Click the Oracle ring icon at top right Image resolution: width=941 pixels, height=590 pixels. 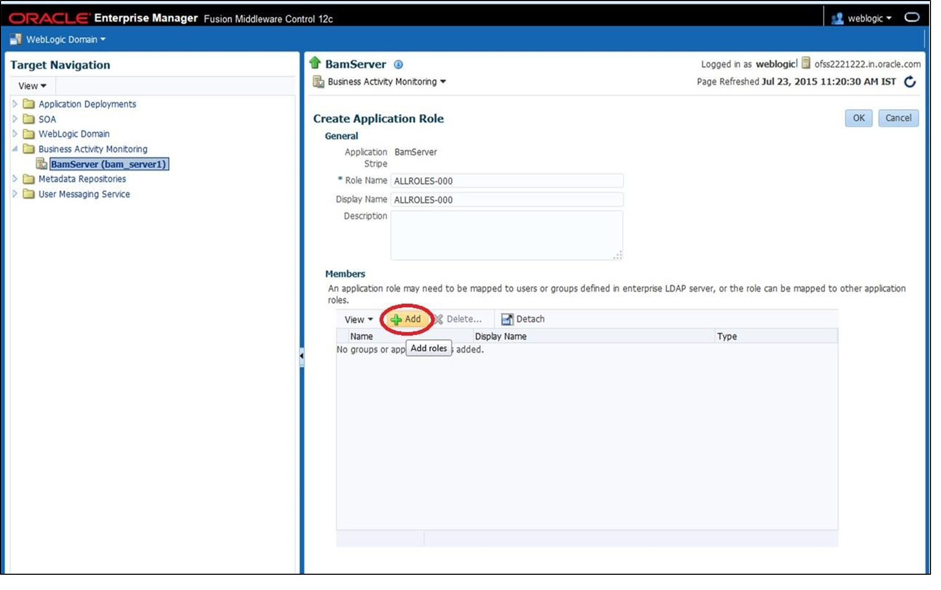[x=912, y=18]
